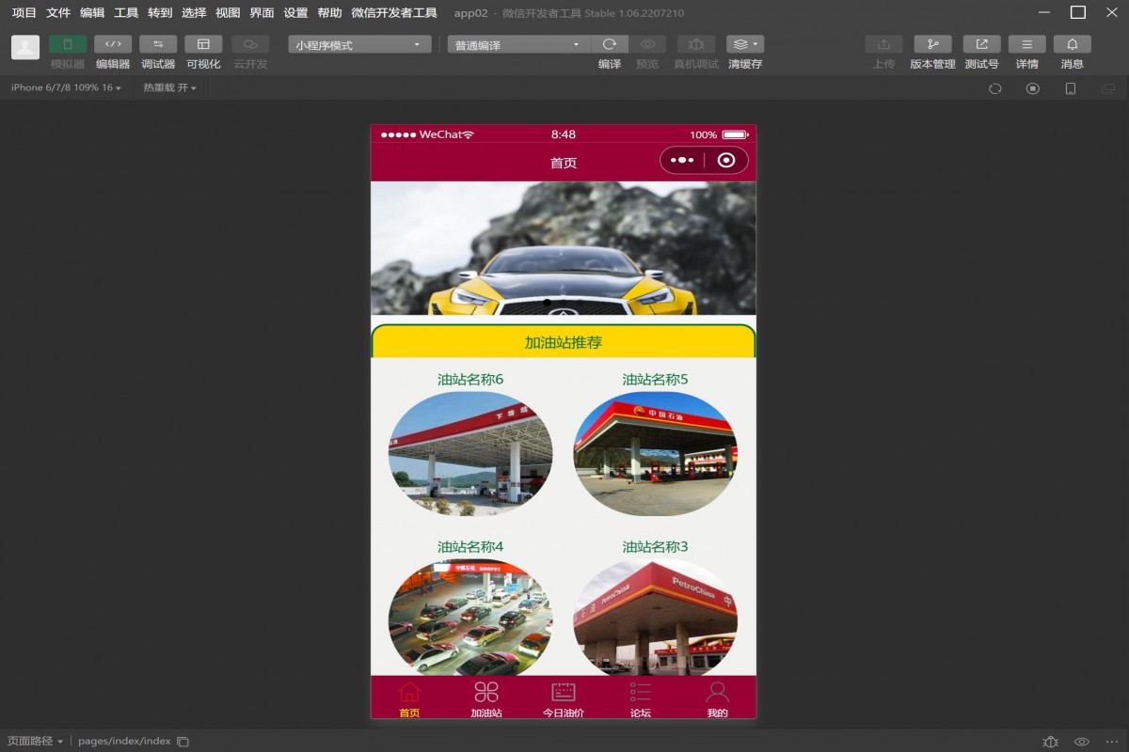Click the simulator refresh icon
The height and width of the screenshot is (752, 1129).
tap(995, 88)
